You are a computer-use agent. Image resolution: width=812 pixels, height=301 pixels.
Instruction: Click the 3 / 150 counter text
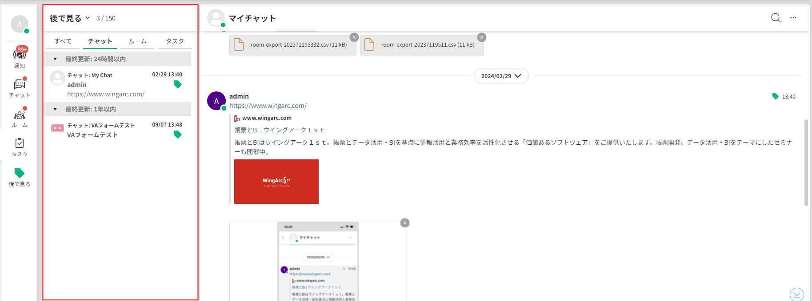pyautogui.click(x=106, y=18)
